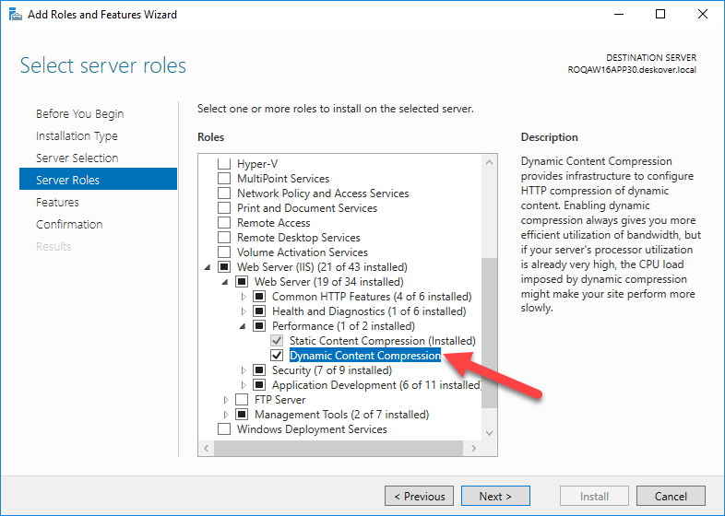Collapse the Performance tree node

point(244,326)
